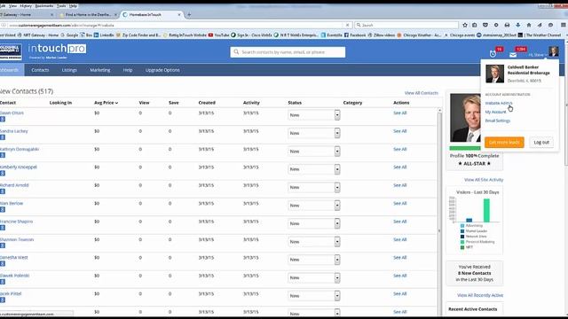This screenshot has width=568, height=319.
Task: Open the Upgrade Options nav tab
Action: click(x=162, y=70)
